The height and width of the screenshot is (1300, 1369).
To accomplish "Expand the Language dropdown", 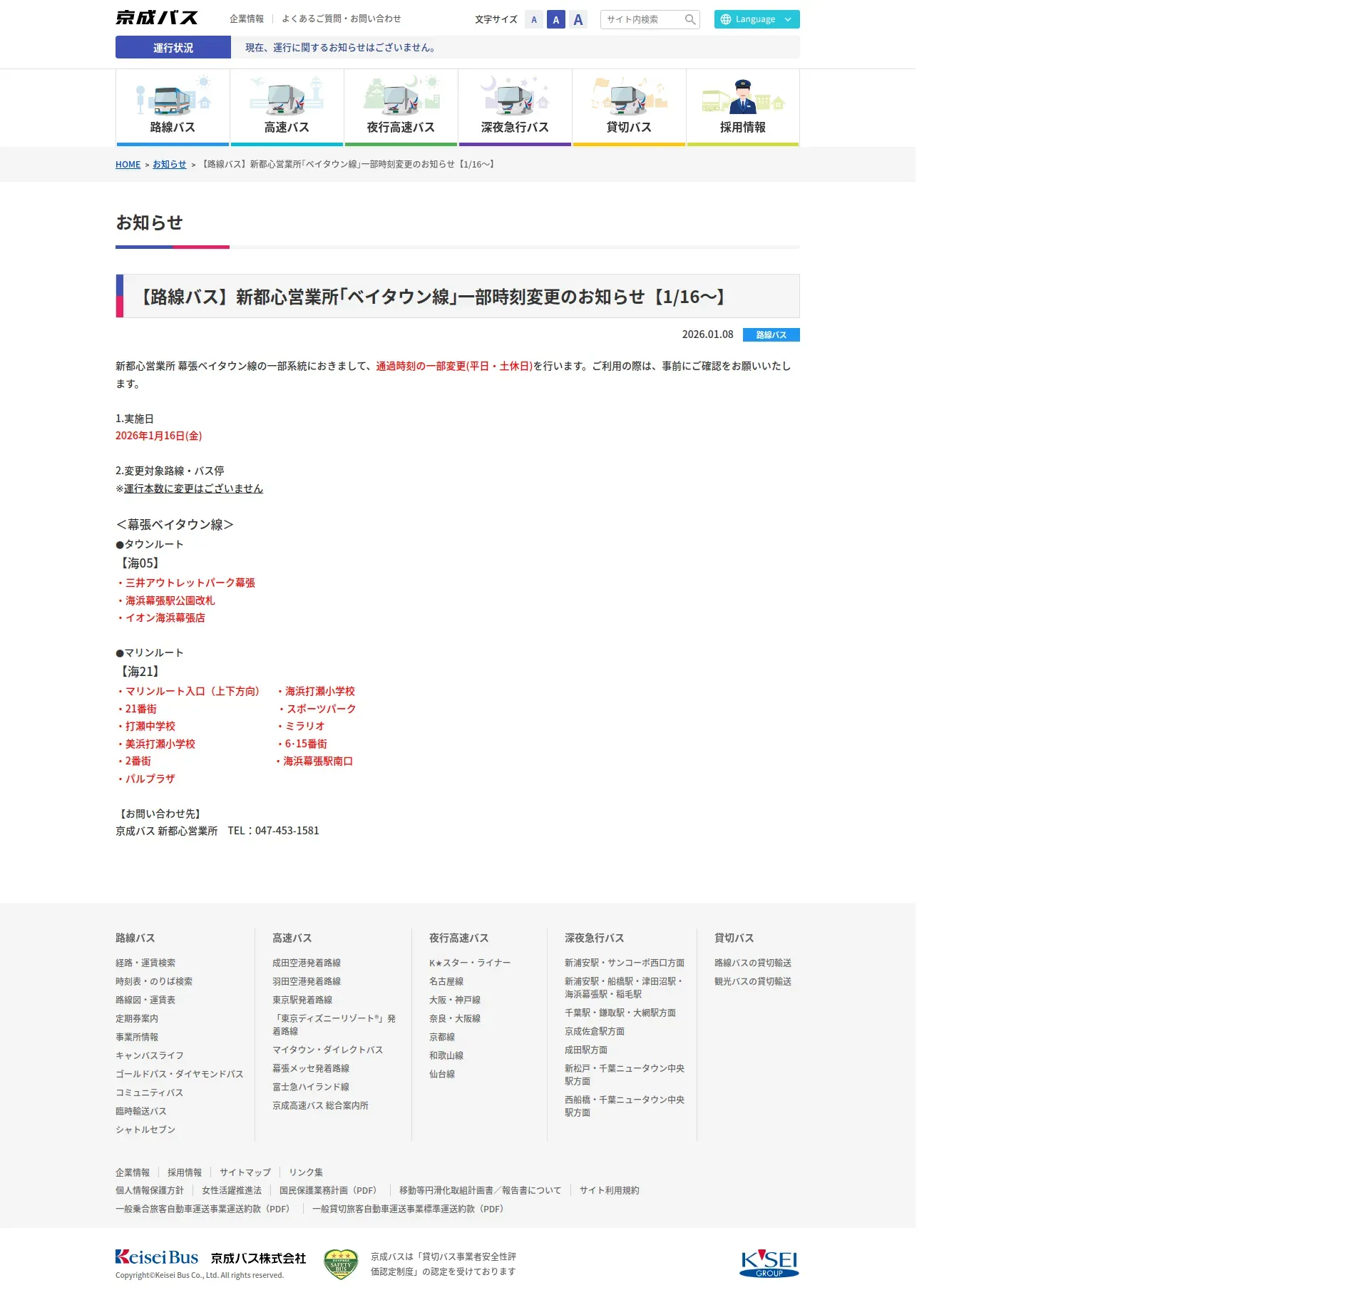I will coord(757,20).
